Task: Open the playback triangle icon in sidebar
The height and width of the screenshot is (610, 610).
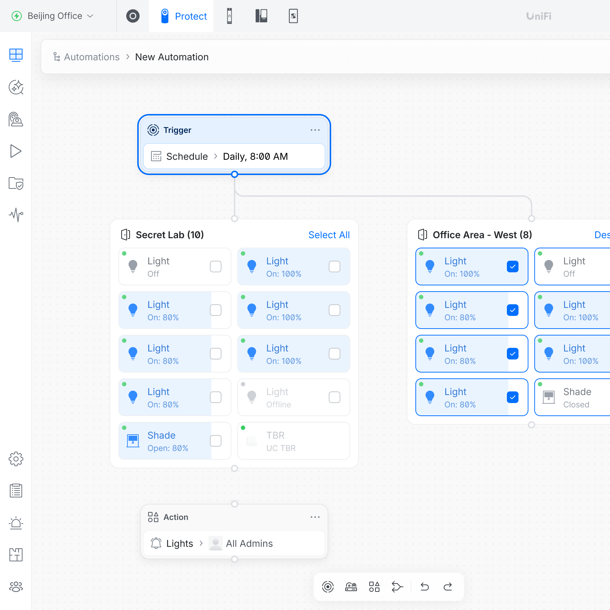Action: click(x=16, y=151)
